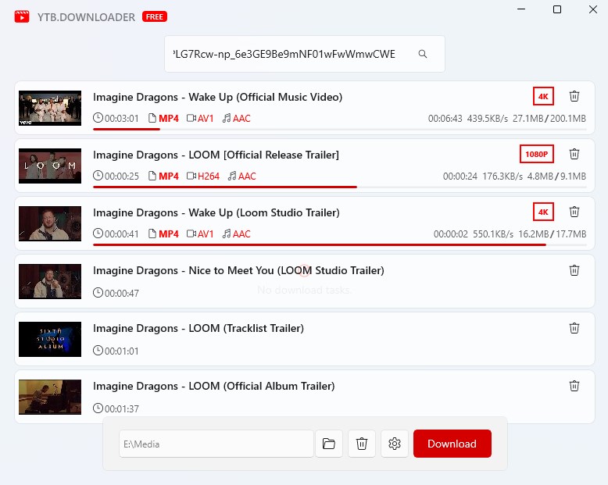Click the LOOM (Tracklist Trailer) thumbnail

pyautogui.click(x=50, y=340)
